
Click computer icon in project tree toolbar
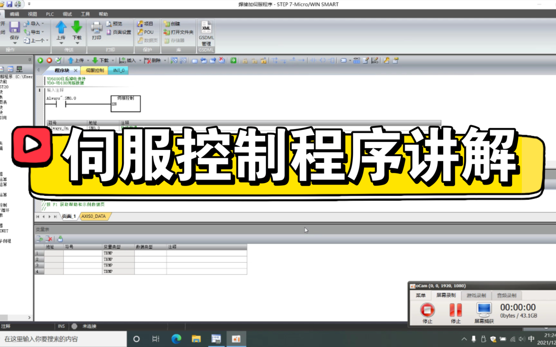point(19,69)
